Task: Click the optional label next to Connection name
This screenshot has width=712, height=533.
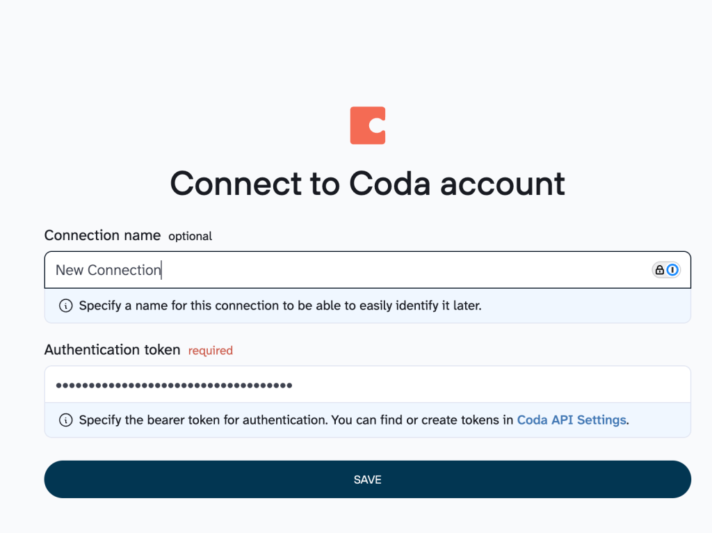Action: (189, 236)
